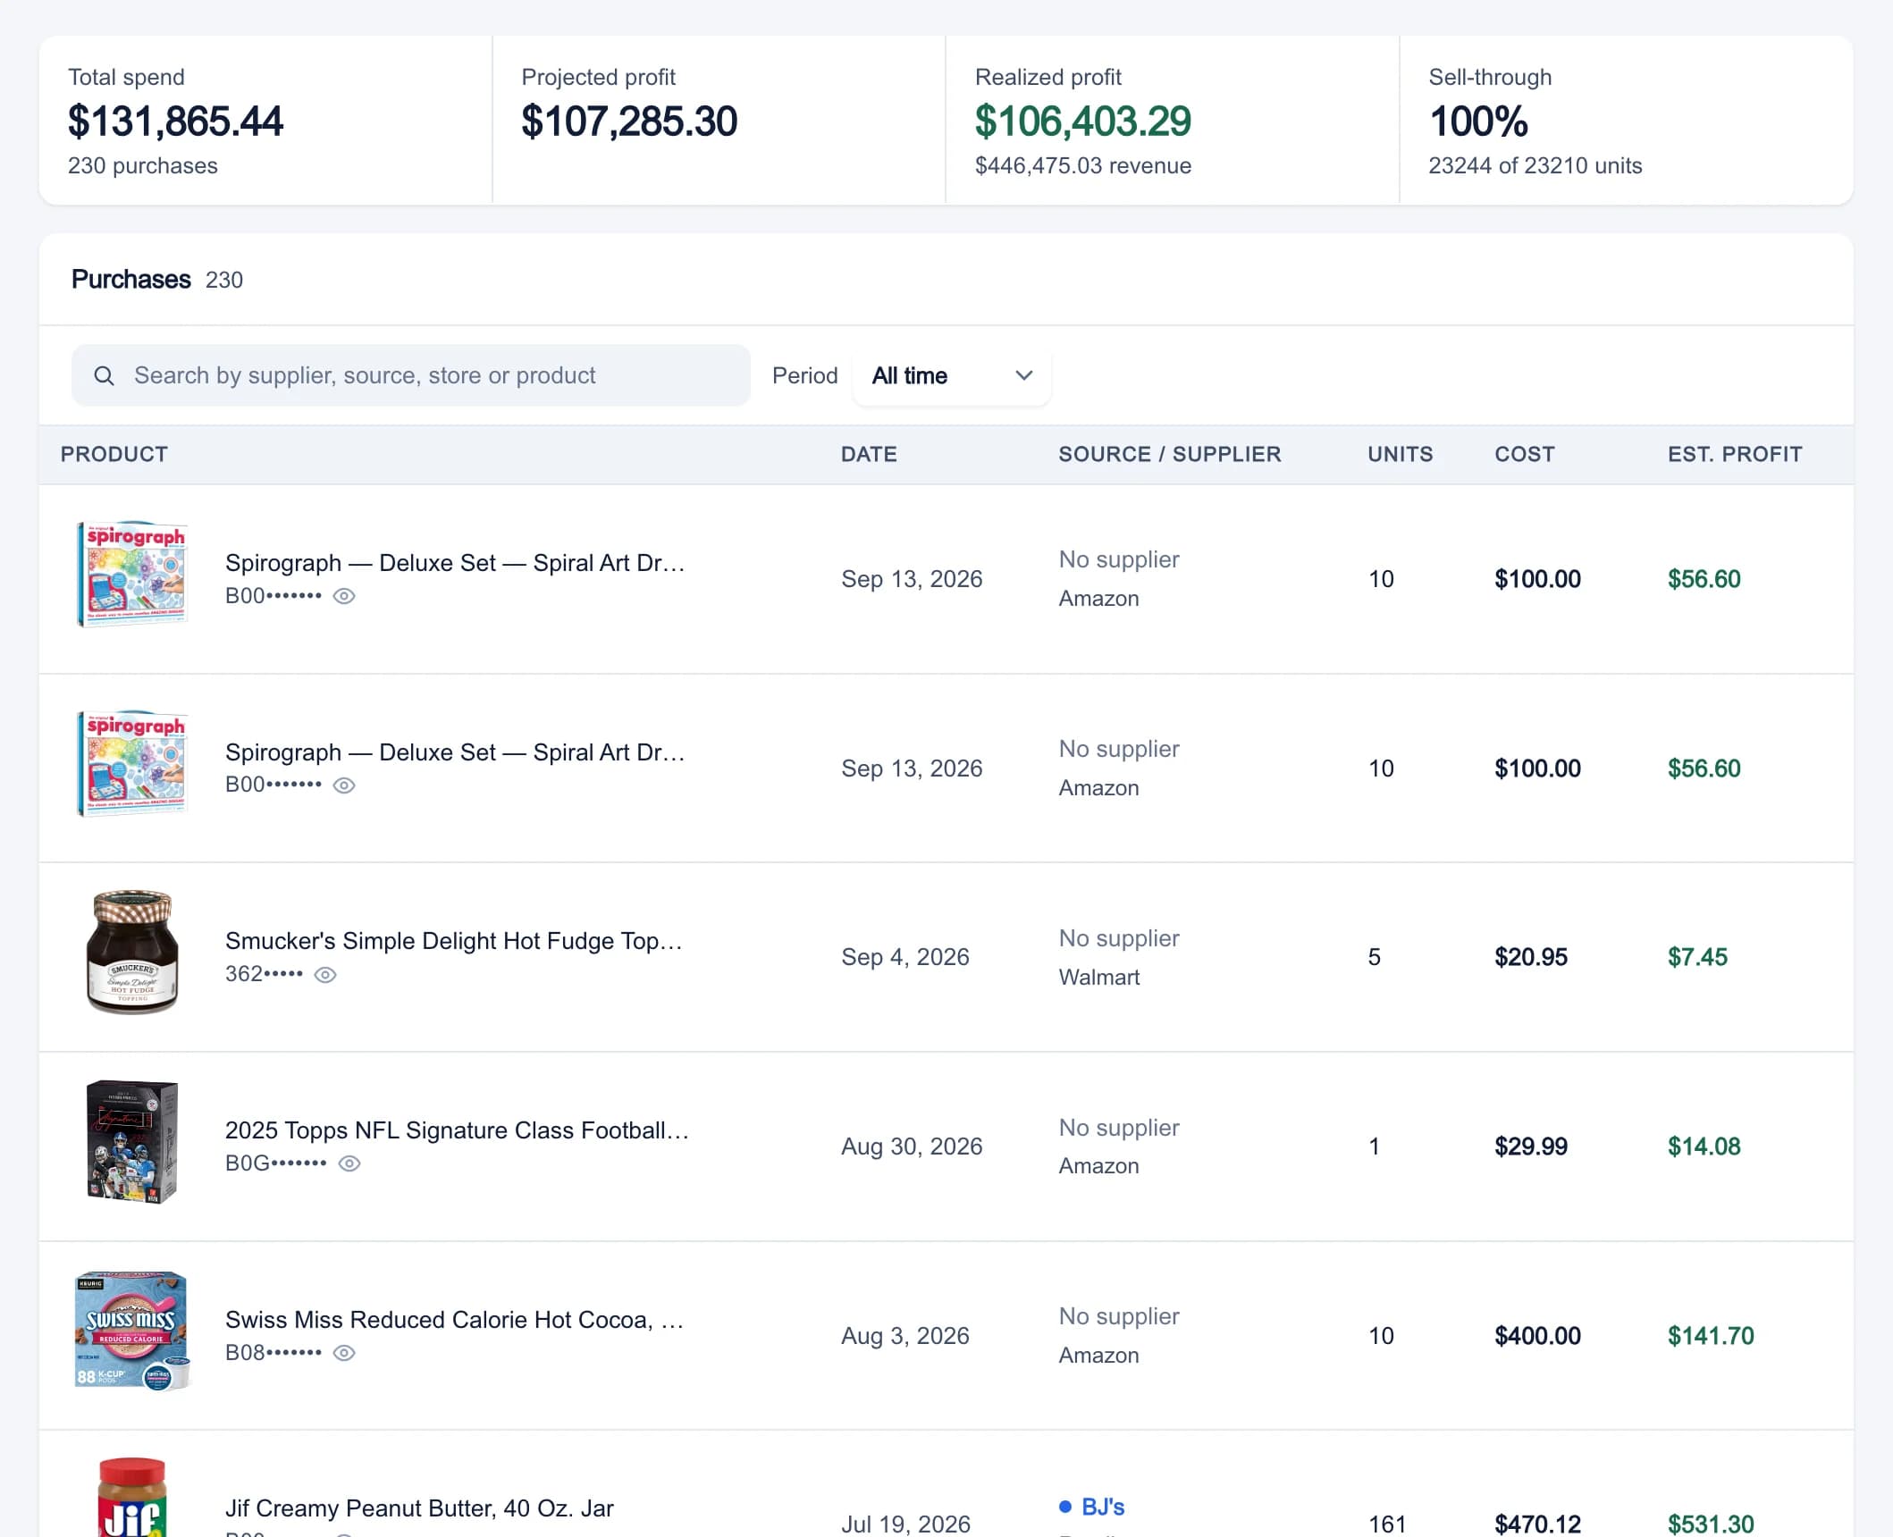Select the Sell-through 100% card
The image size is (1893, 1537).
click(x=1626, y=121)
